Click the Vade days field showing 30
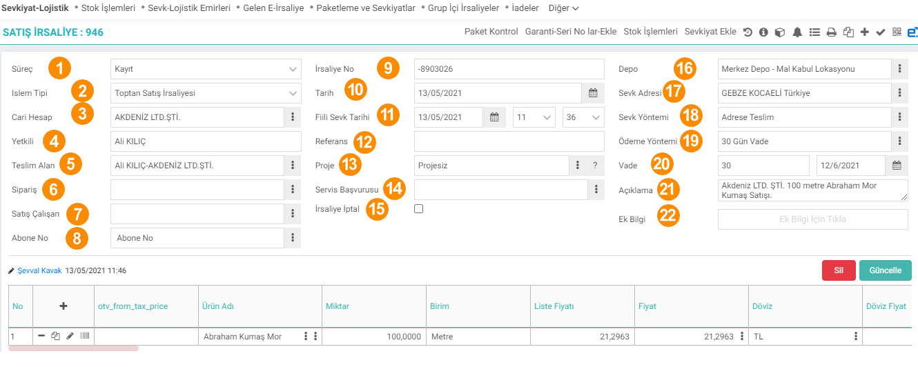This screenshot has width=918, height=367. pyautogui.click(x=763, y=165)
